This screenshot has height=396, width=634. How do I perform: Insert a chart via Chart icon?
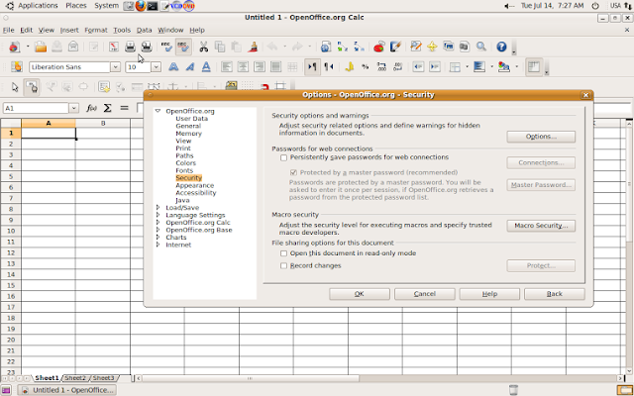pyautogui.click(x=378, y=47)
